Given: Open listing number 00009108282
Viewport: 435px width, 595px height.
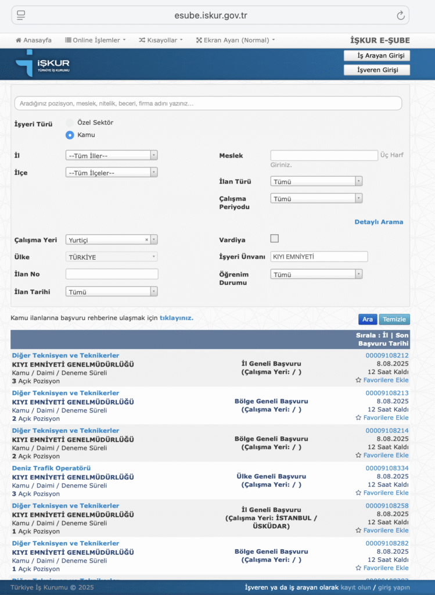Looking at the screenshot, I should (387, 543).
